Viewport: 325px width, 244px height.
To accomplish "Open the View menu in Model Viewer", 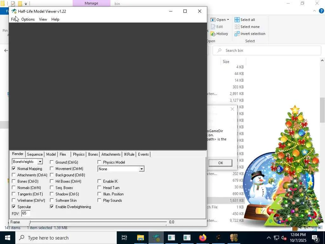I will 43,19.
